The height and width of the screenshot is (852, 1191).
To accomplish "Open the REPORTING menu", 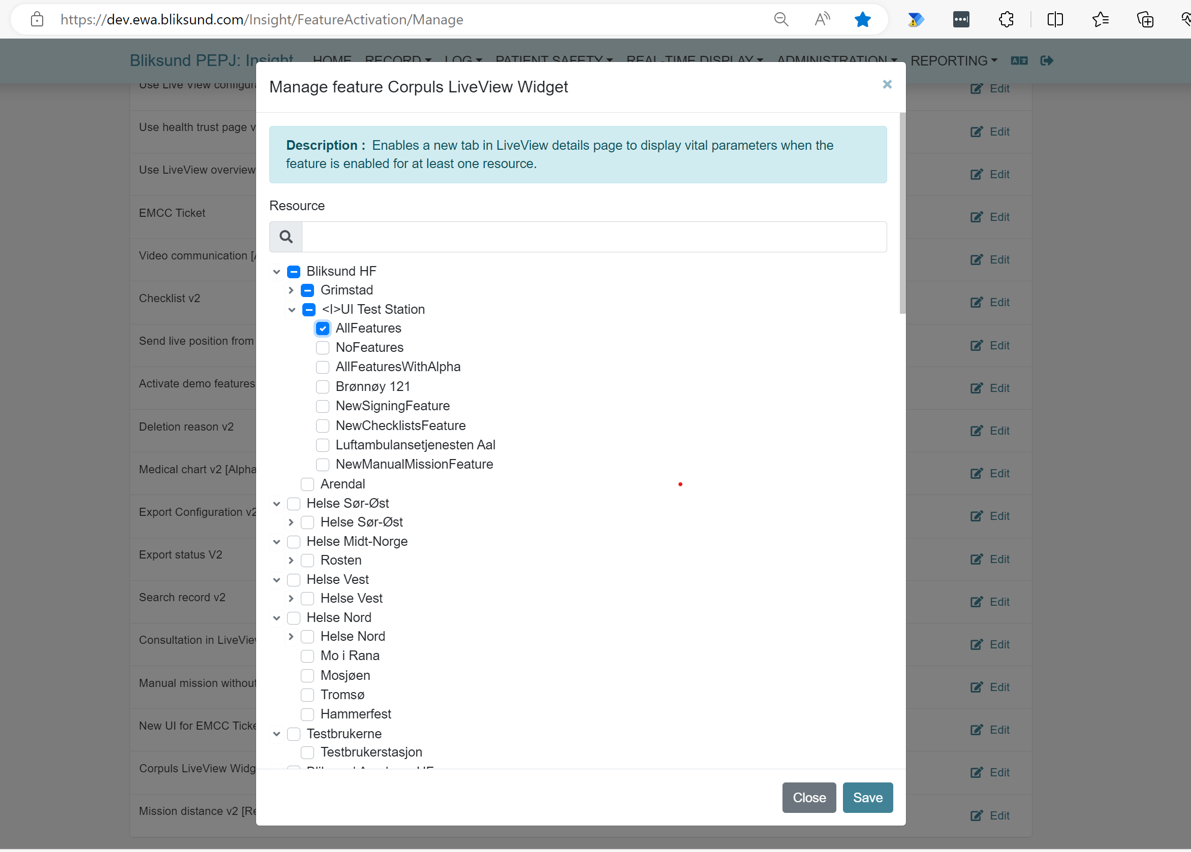I will coord(953,61).
